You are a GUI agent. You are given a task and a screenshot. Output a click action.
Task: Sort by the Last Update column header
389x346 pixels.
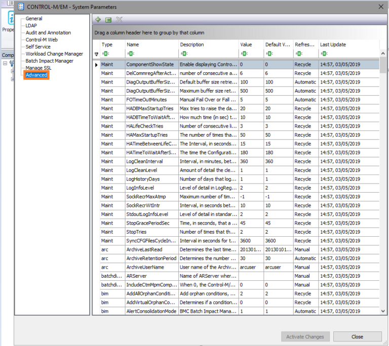333,45
